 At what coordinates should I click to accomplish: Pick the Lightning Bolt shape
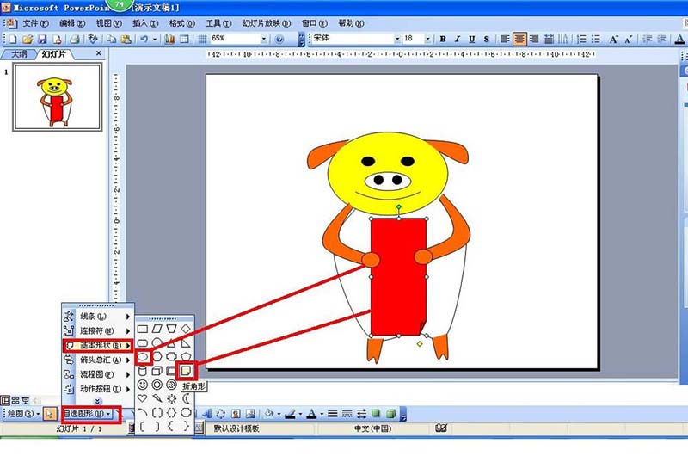[157, 398]
